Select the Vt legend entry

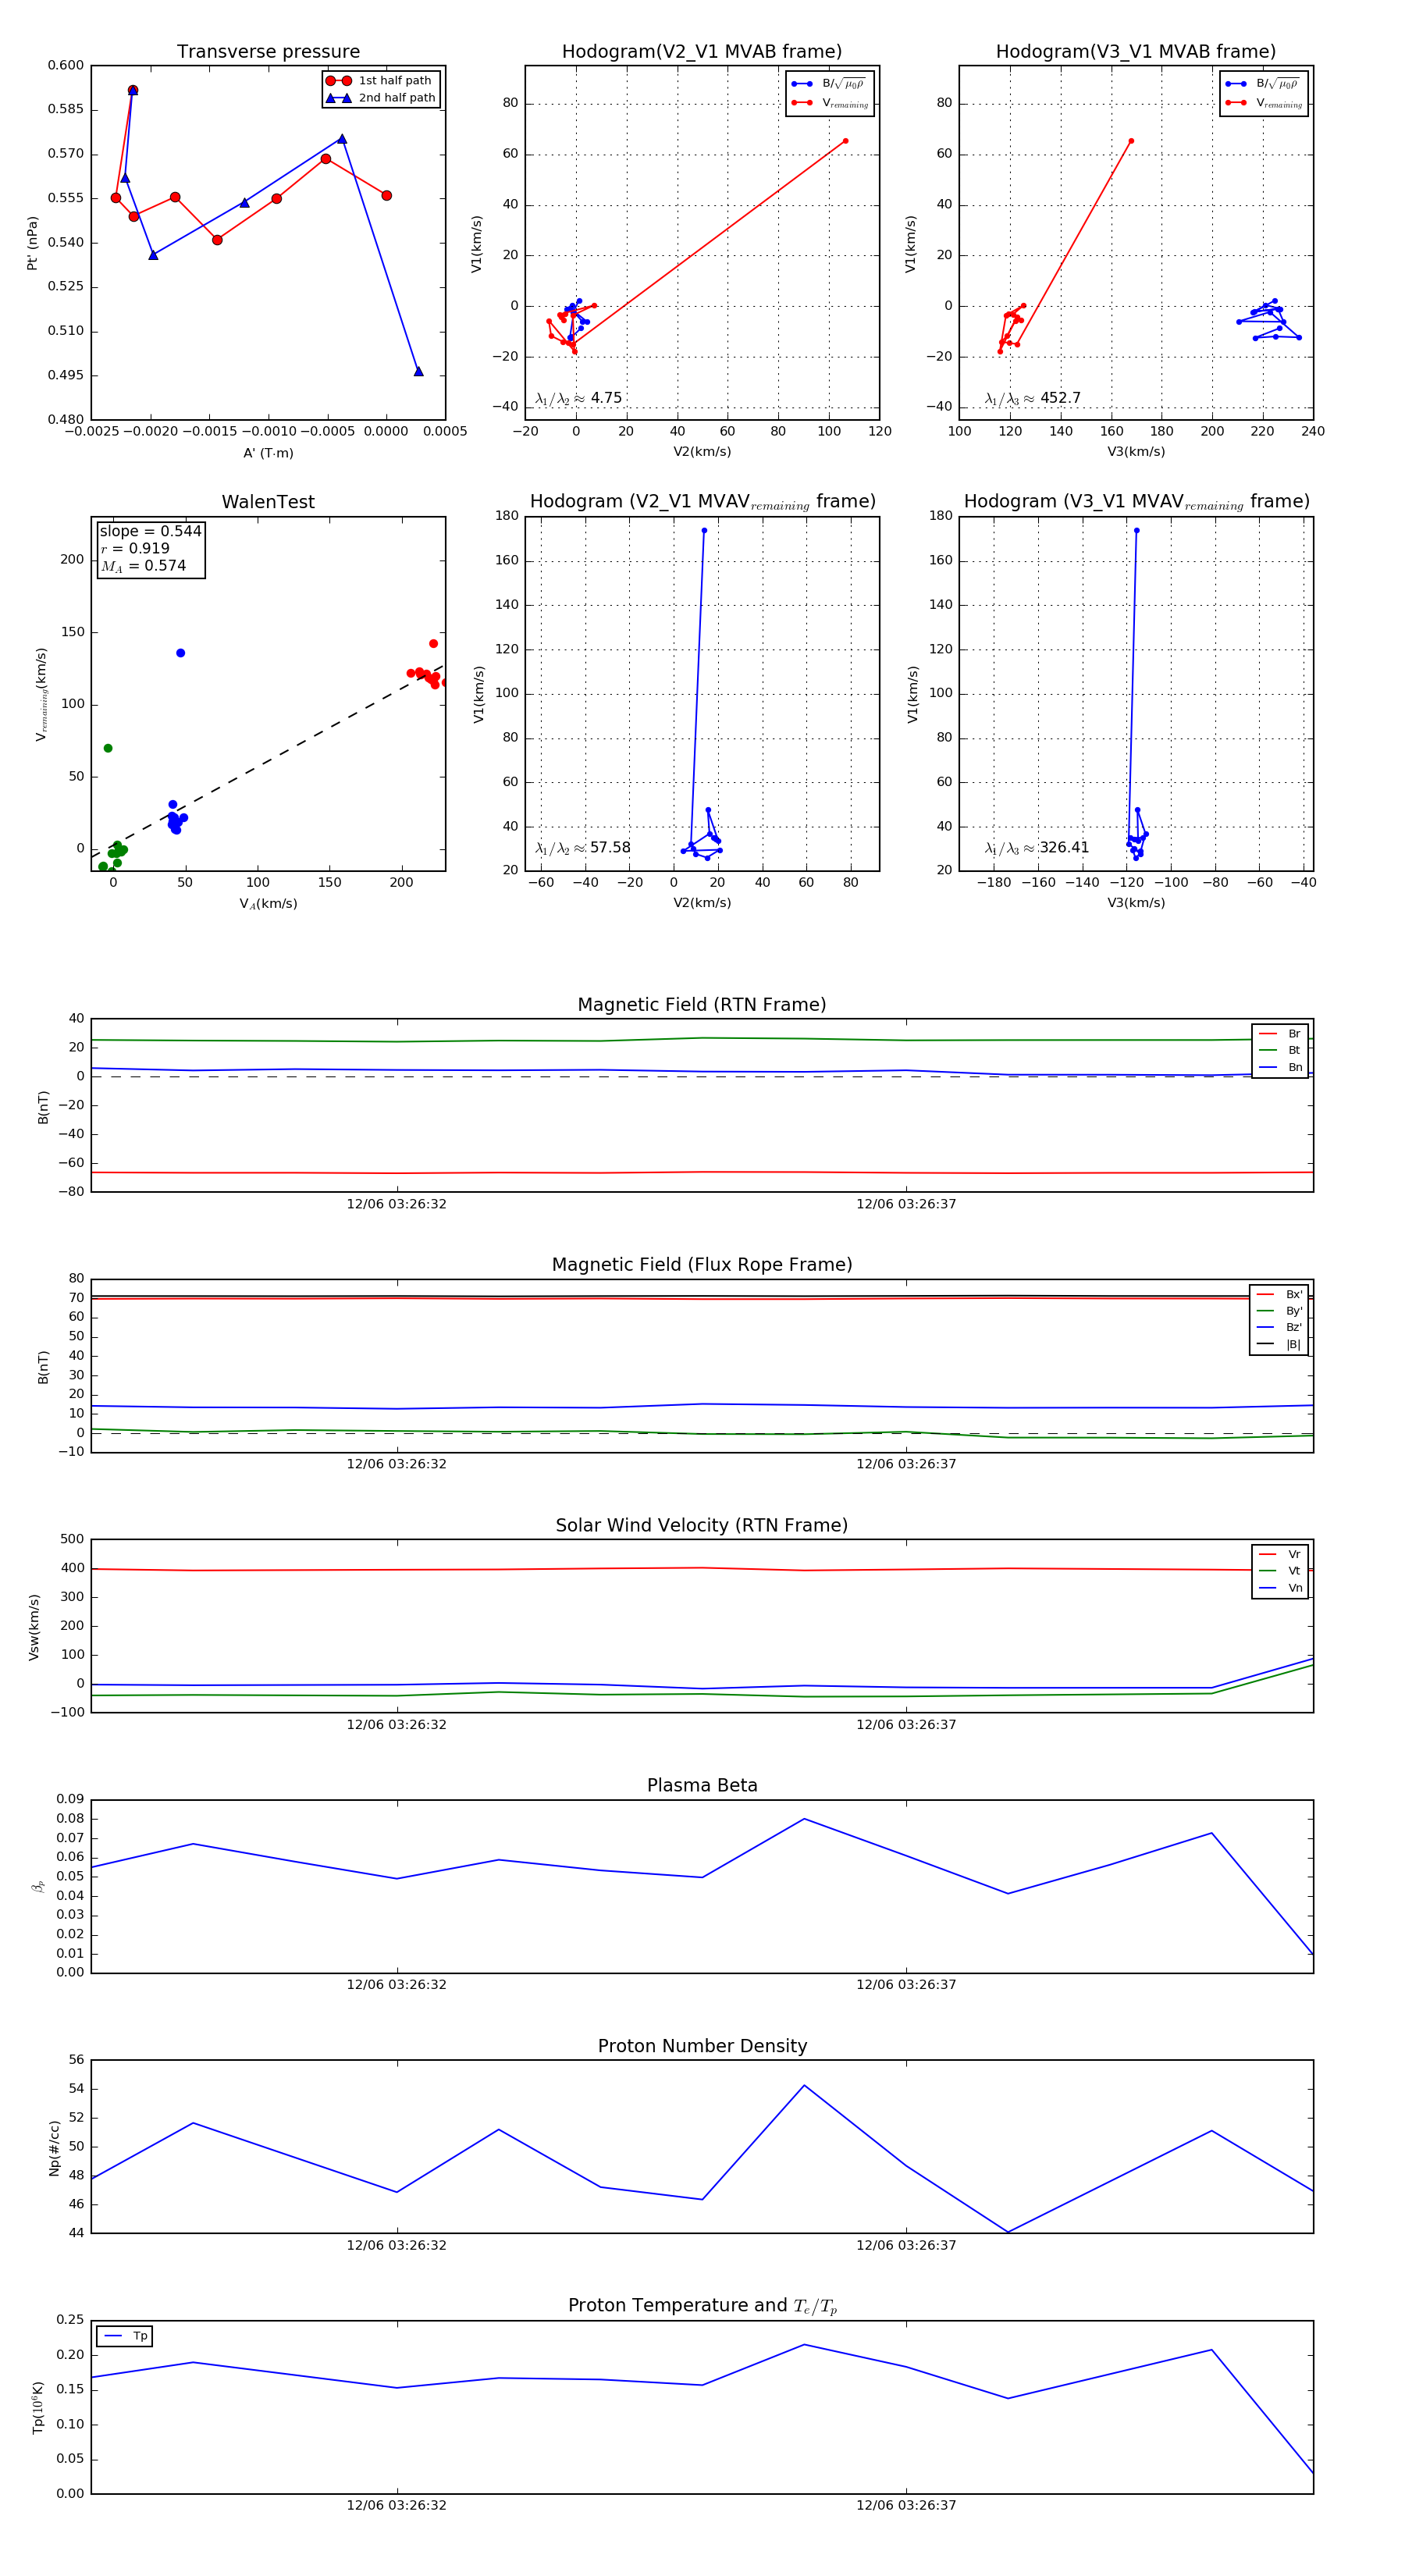(x=1280, y=1571)
